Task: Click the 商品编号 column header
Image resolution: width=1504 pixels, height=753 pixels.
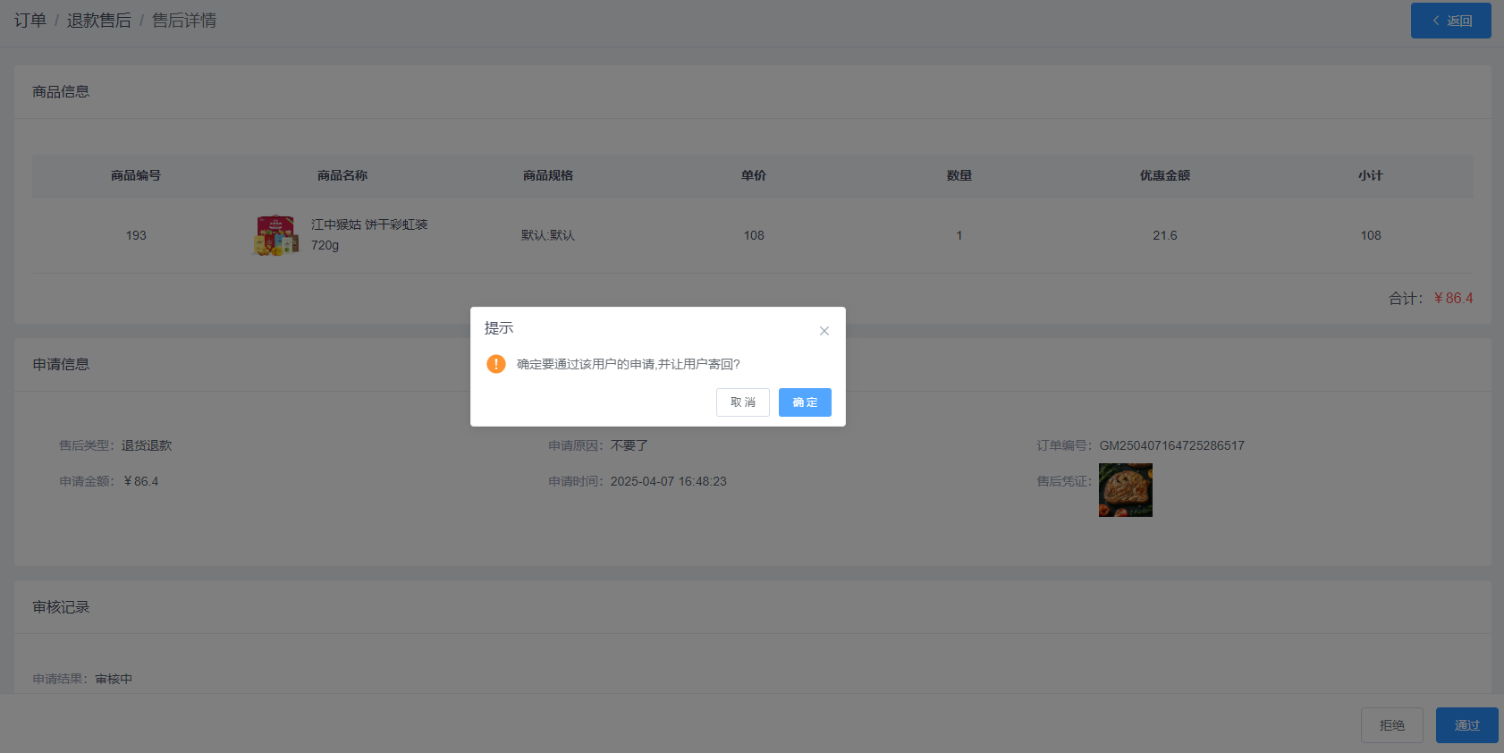Action: pos(136,175)
